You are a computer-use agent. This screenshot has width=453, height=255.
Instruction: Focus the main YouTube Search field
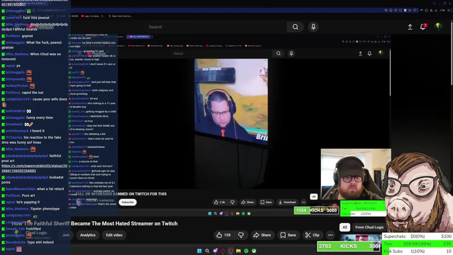point(216,27)
